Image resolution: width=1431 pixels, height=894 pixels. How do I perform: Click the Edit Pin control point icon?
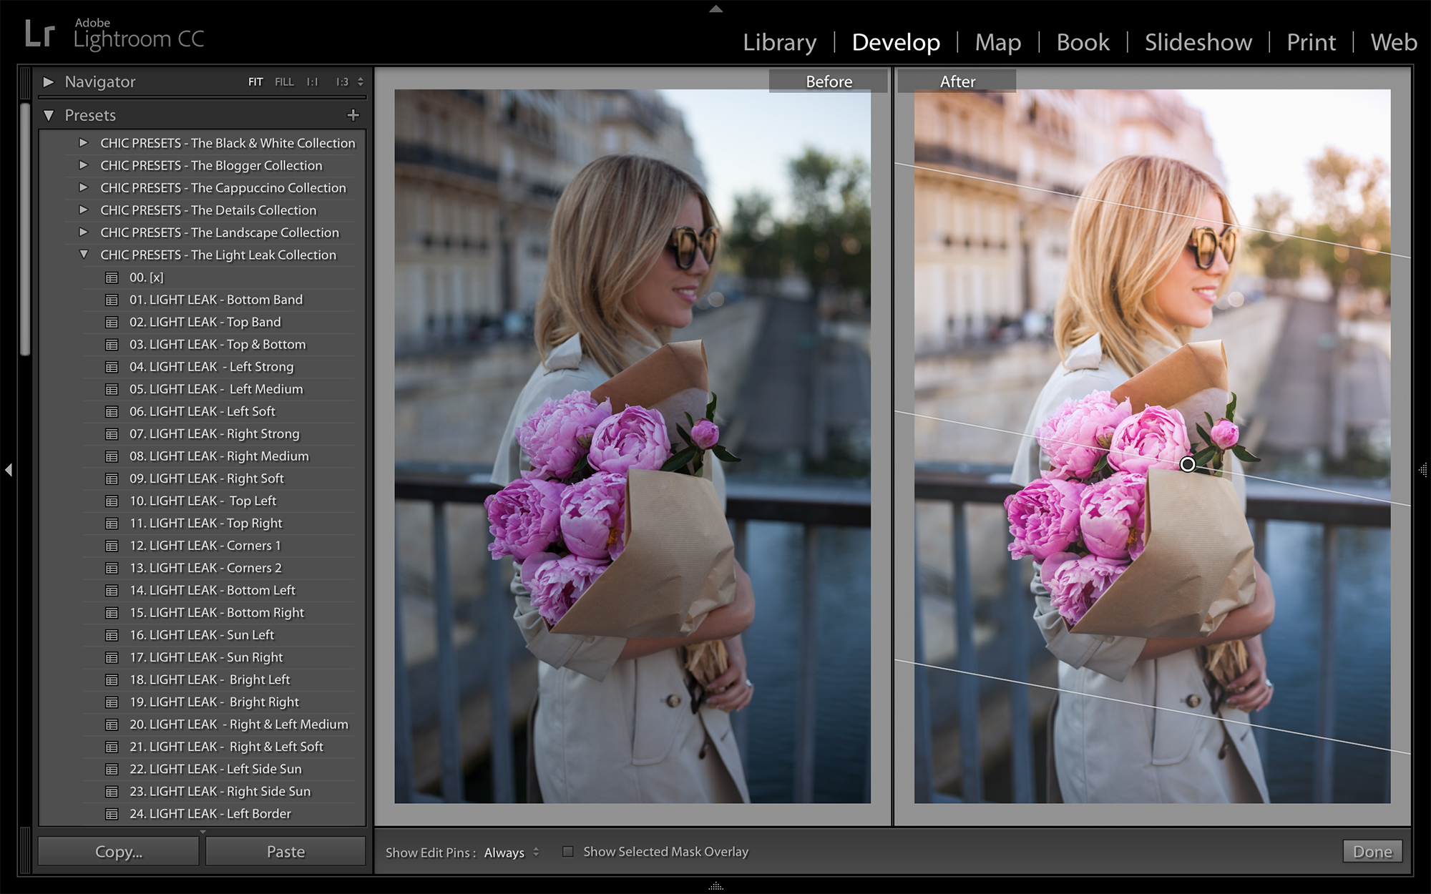[1187, 463]
